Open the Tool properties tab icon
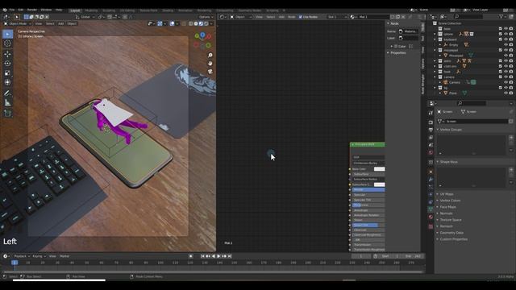The width and height of the screenshot is (516, 290). point(431,113)
